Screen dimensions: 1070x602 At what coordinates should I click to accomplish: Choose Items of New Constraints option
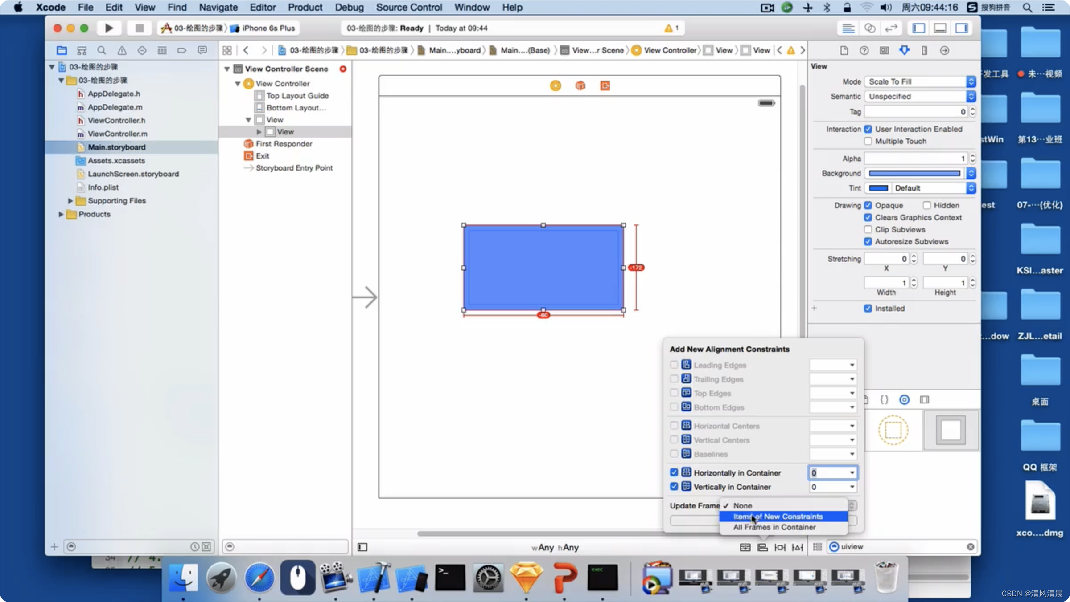pyautogui.click(x=778, y=517)
